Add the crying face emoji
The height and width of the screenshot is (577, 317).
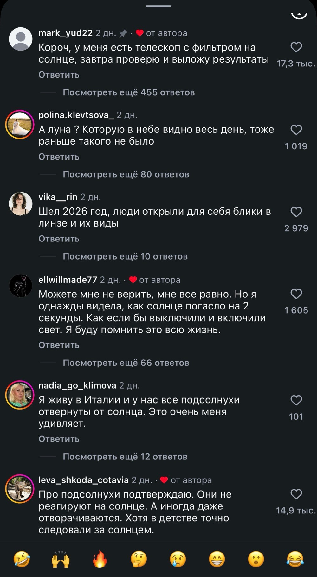pos(178,559)
